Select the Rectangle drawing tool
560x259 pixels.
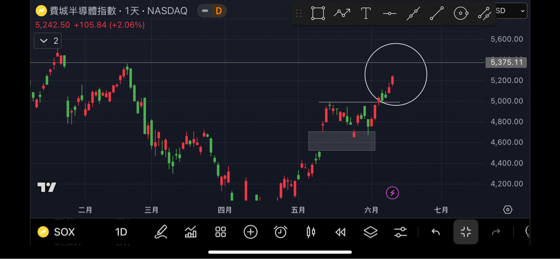(x=318, y=13)
